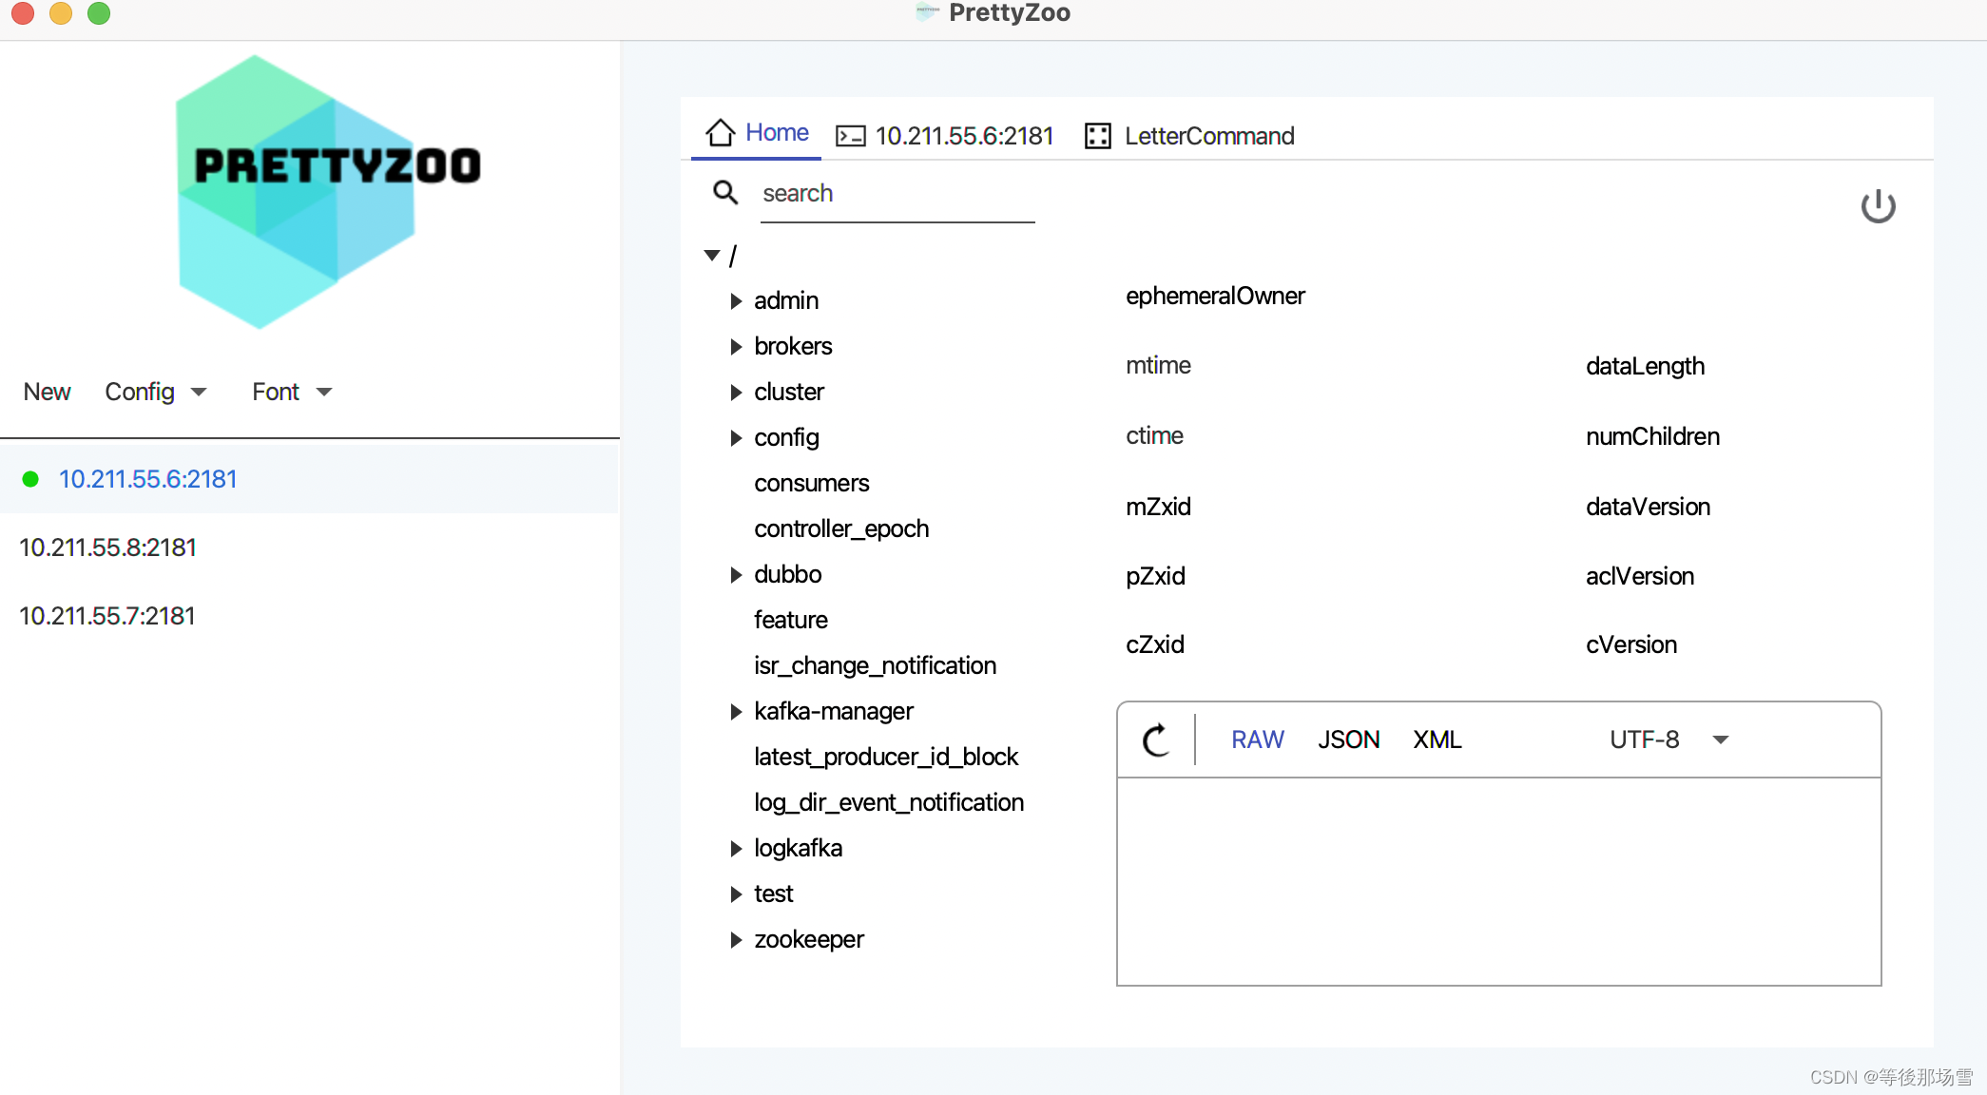Image resolution: width=1987 pixels, height=1095 pixels.
Task: Click the terminal icon for 10.211.55.6:2181
Action: tap(851, 136)
